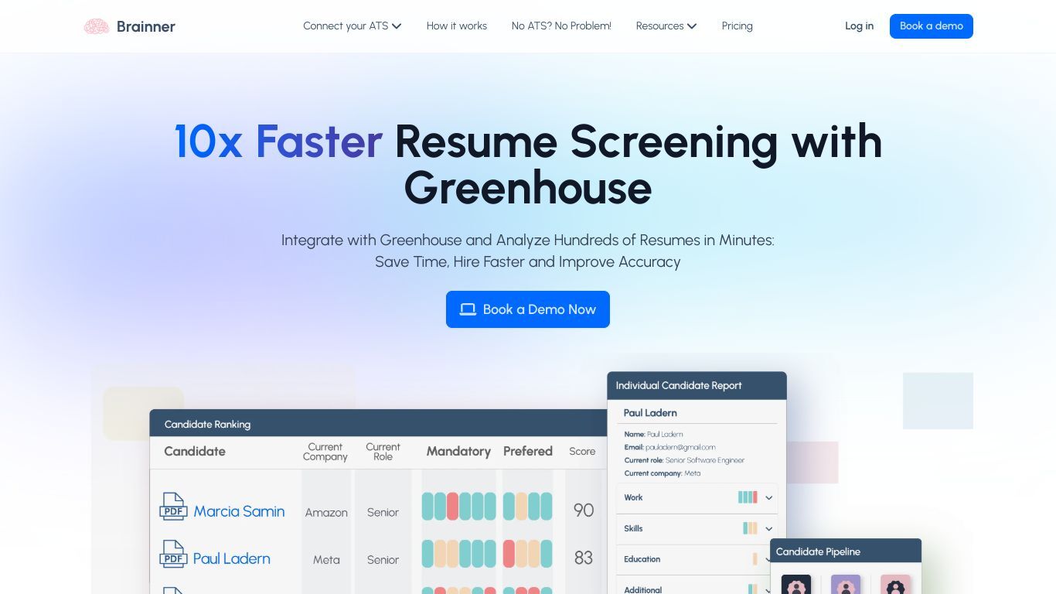
Task: Click Marcia Samin Preferred score bars
Action: click(528, 507)
